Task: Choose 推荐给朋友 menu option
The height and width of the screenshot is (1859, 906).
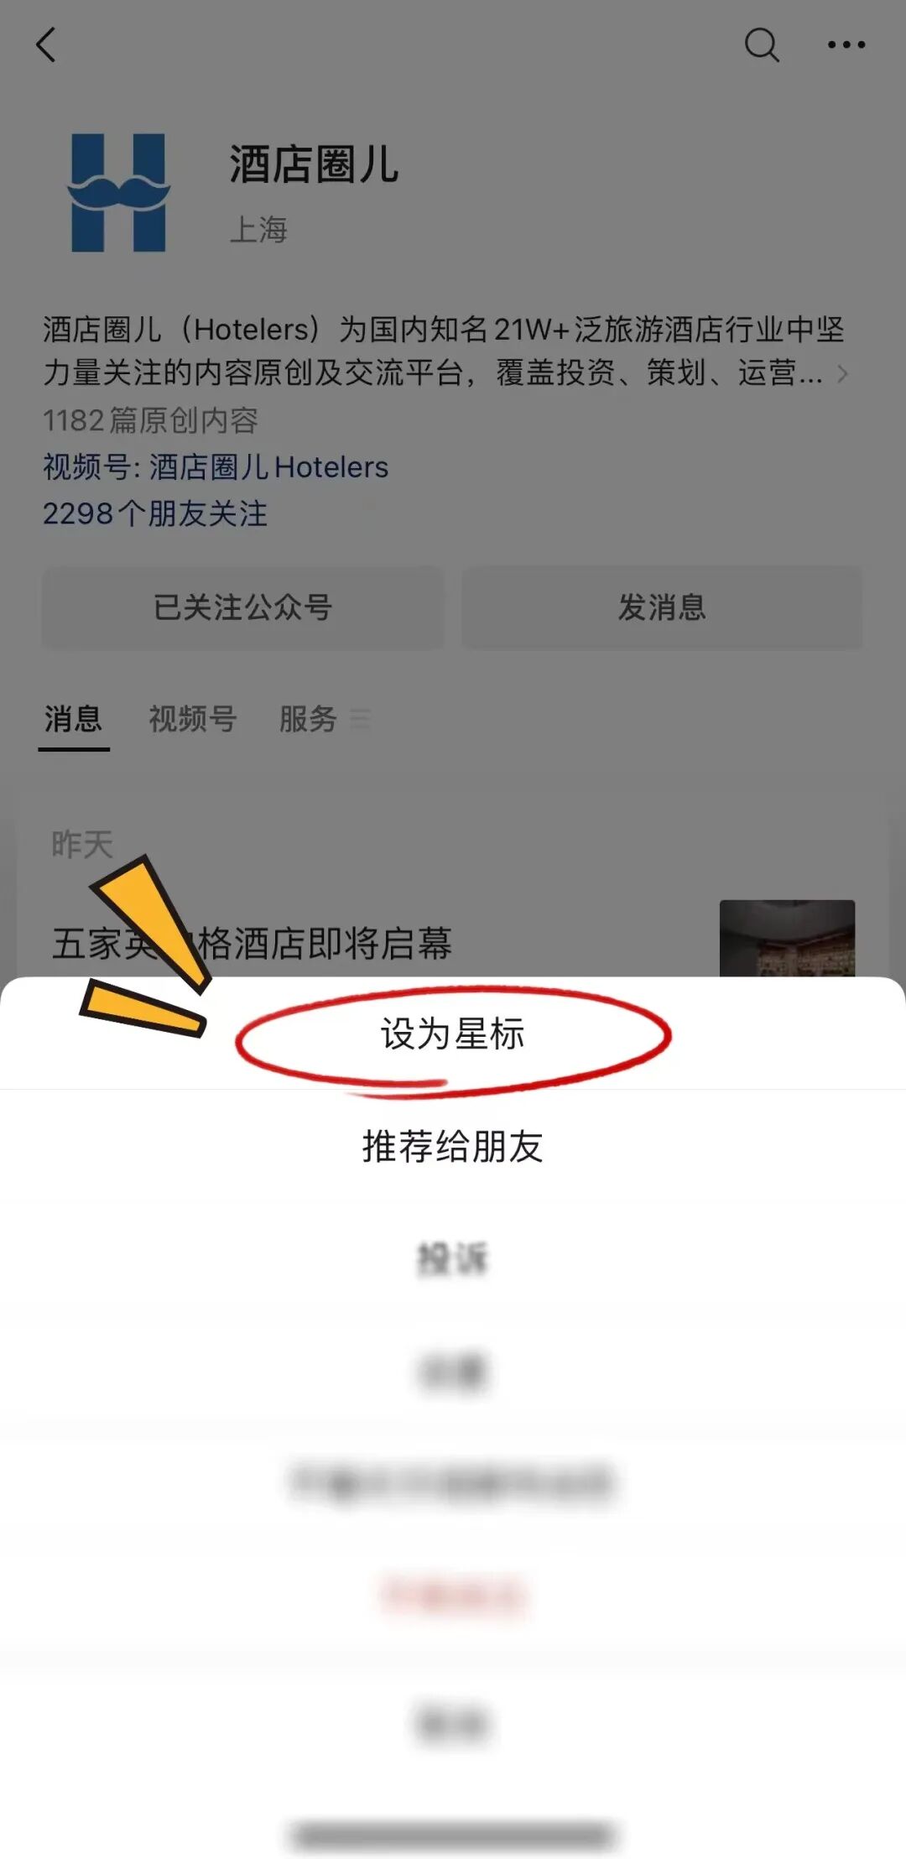Action: (x=453, y=1146)
